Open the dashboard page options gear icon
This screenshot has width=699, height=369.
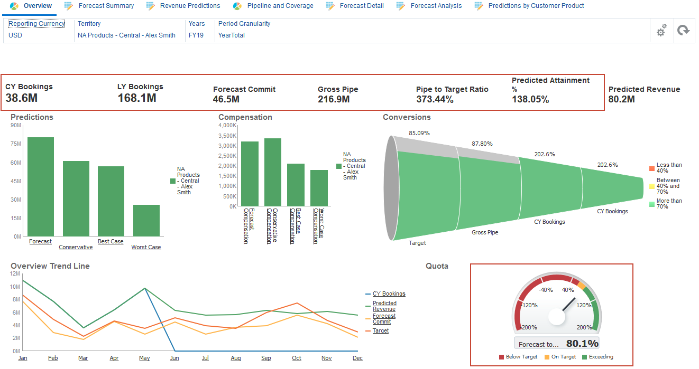coord(661,31)
